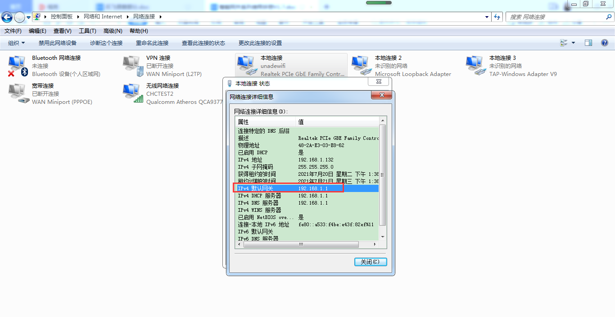Select the VPN 连接 adapter icon
This screenshot has width=615, height=317.
(x=132, y=66)
